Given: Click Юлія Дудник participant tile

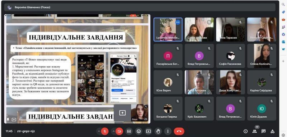Looking at the screenshot, I should 262,108.
